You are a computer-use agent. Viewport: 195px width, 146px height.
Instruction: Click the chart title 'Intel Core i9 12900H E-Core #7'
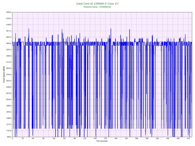point(97,3)
